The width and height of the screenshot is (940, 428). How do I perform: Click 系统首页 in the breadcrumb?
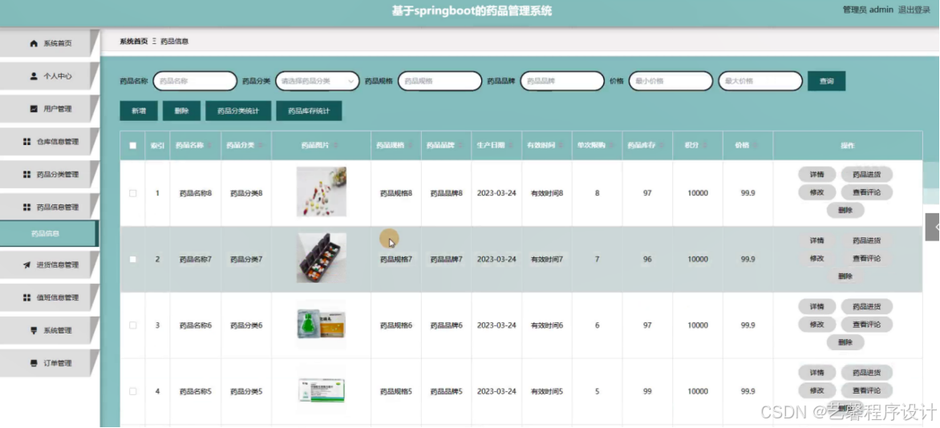(x=133, y=42)
